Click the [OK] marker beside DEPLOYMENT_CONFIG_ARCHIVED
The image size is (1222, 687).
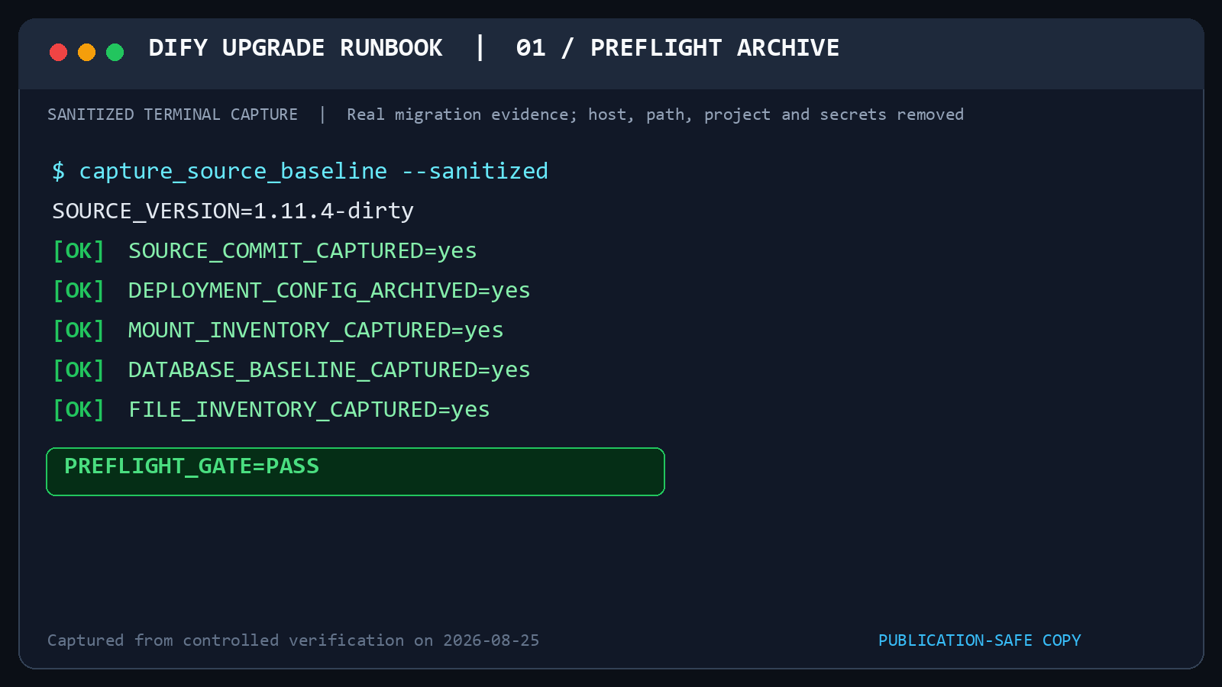[79, 290]
